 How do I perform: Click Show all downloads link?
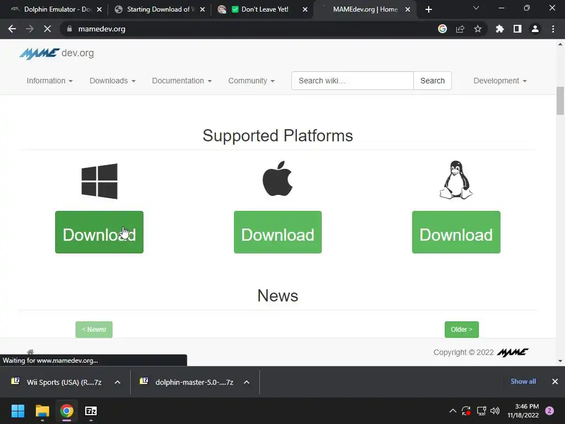523,381
